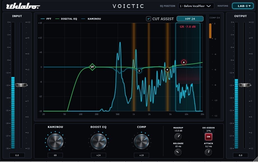Click the RELEASE 65 ms value
This screenshot has width=258, height=162.
(x=178, y=146)
